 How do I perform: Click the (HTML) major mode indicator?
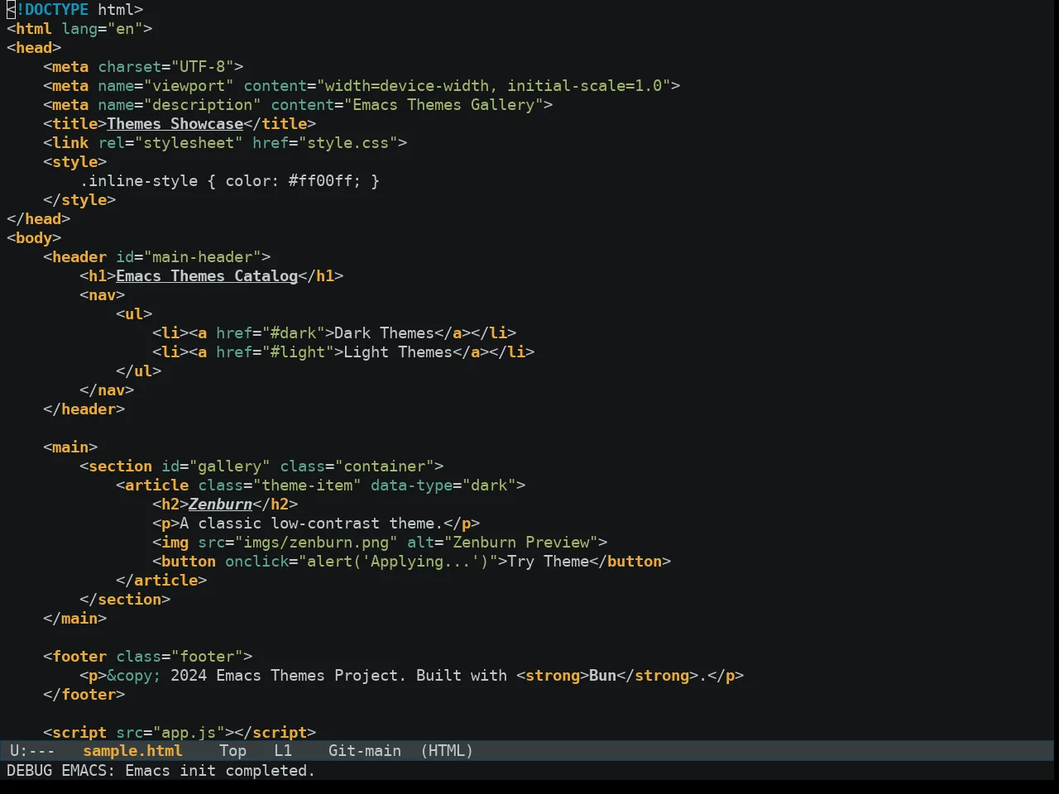(447, 751)
